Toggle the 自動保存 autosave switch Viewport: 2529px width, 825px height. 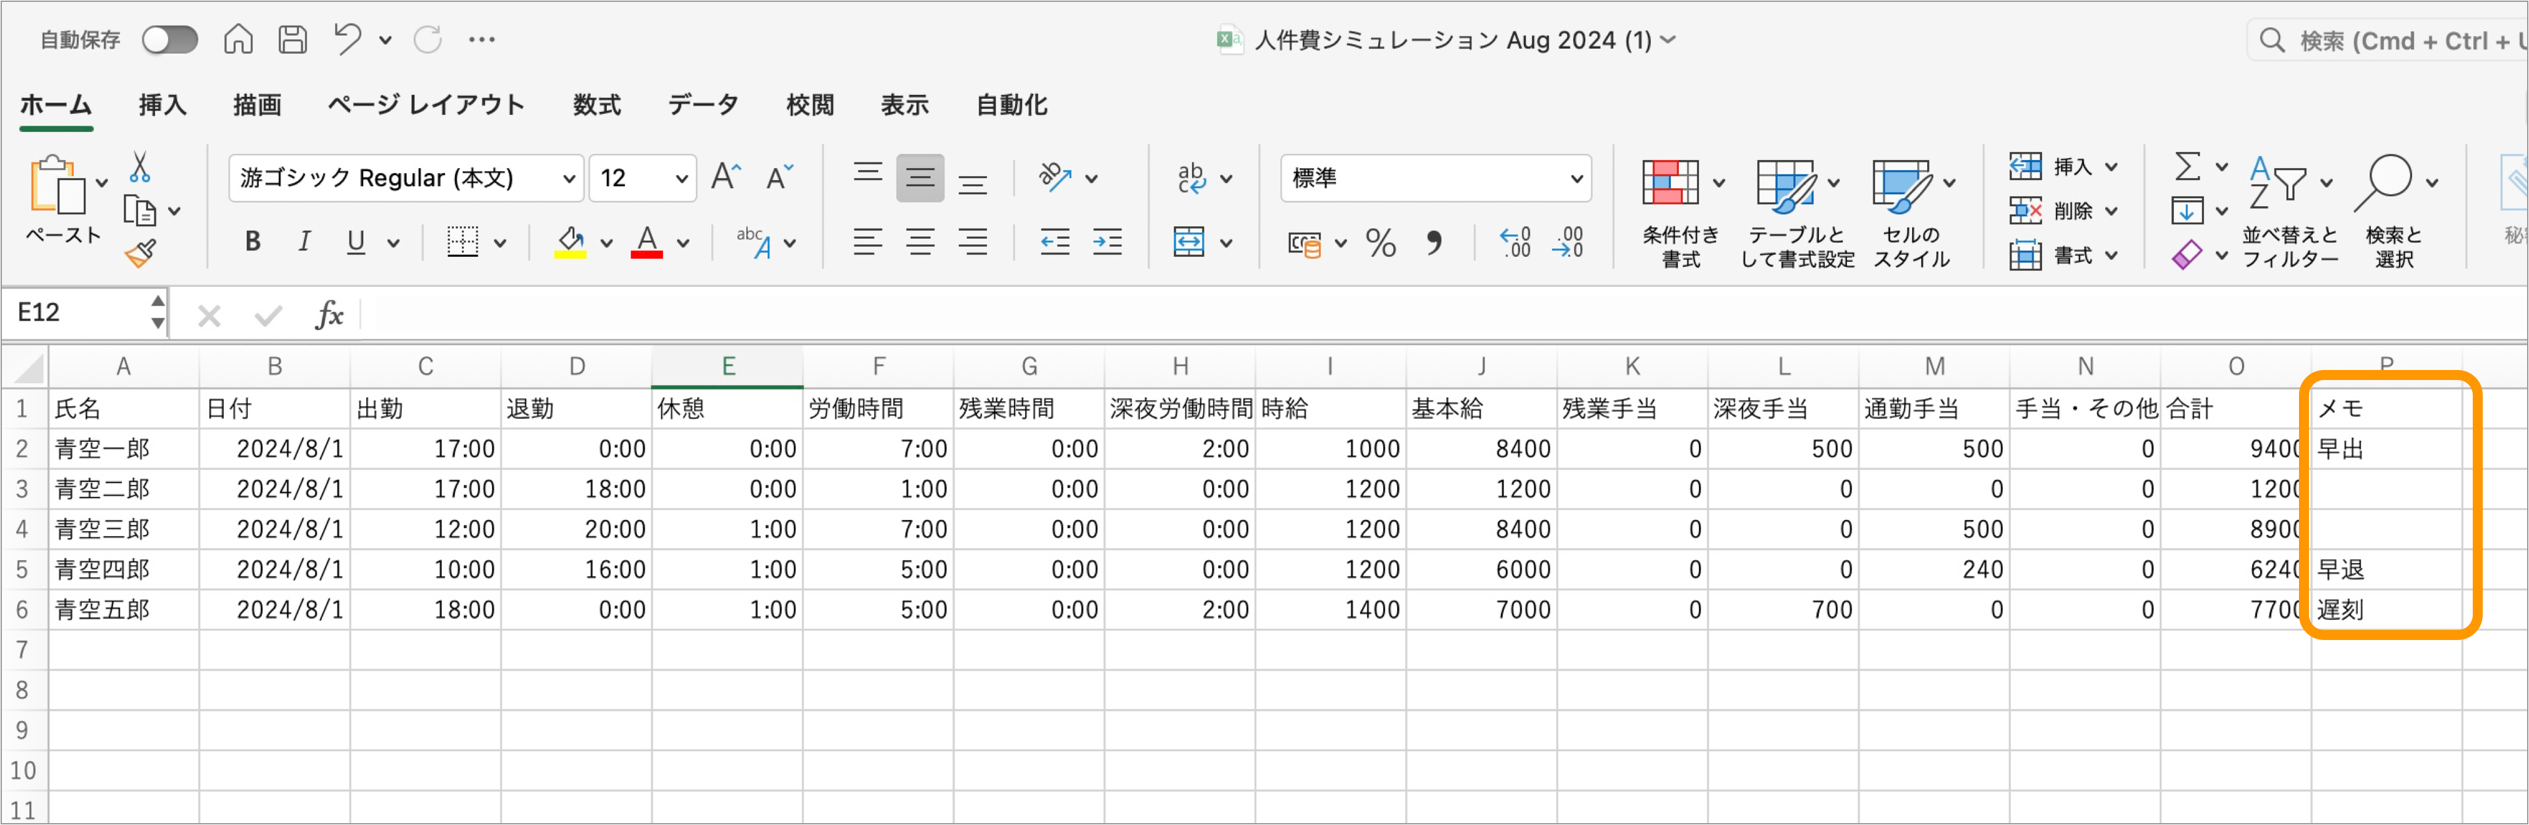169,40
